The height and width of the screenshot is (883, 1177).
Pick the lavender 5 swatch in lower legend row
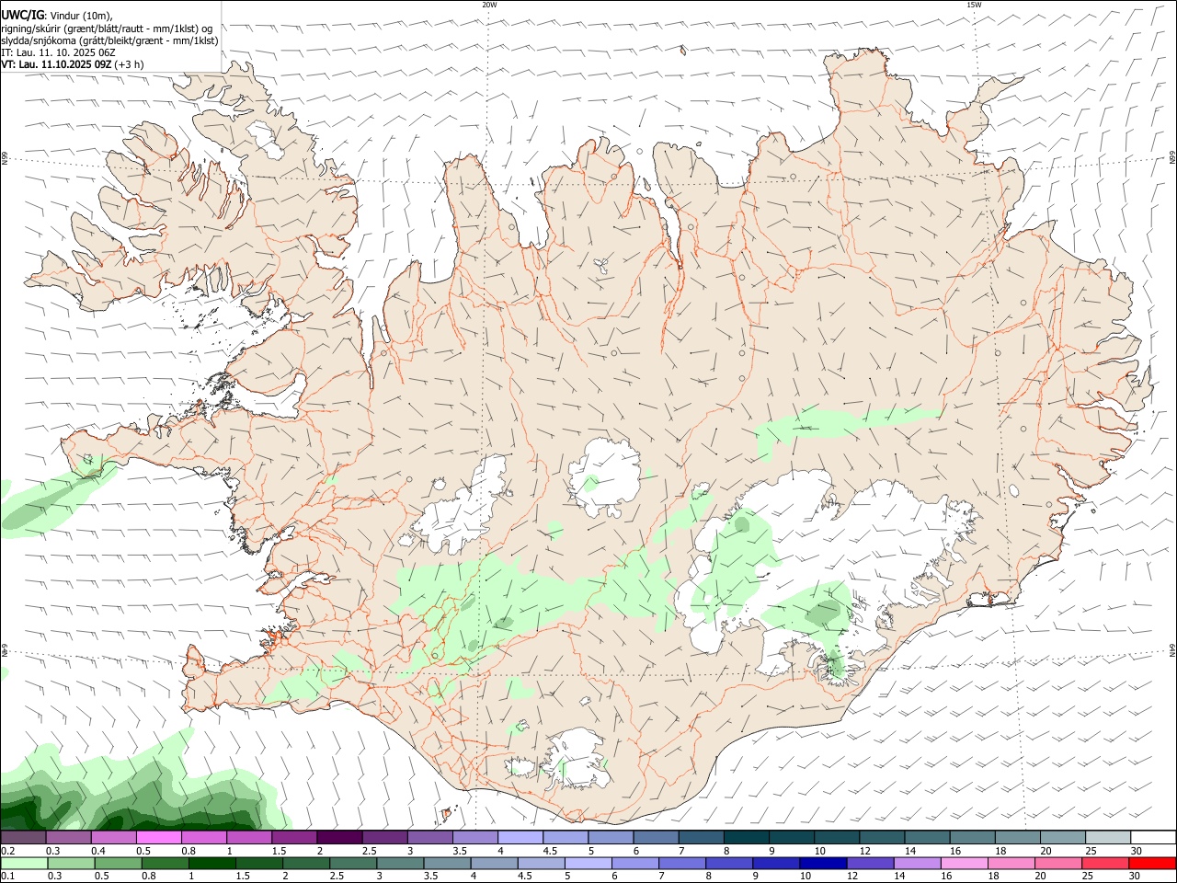click(588, 864)
